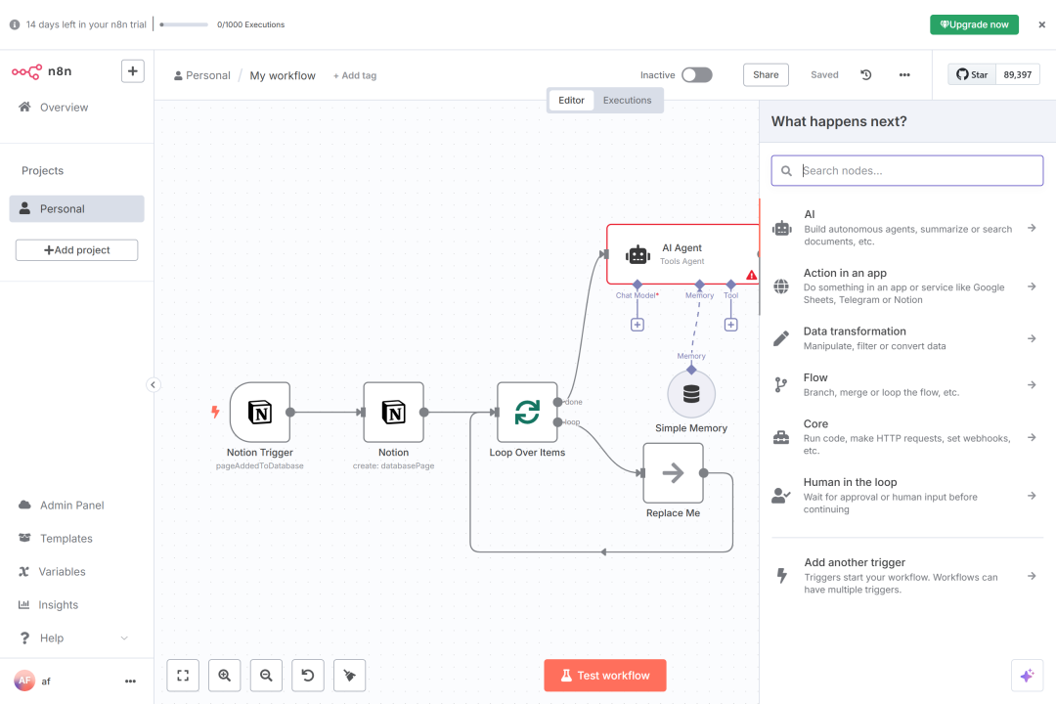Zoom in on the canvas
Image resolution: width=1056 pixels, height=704 pixels.
[x=224, y=675]
